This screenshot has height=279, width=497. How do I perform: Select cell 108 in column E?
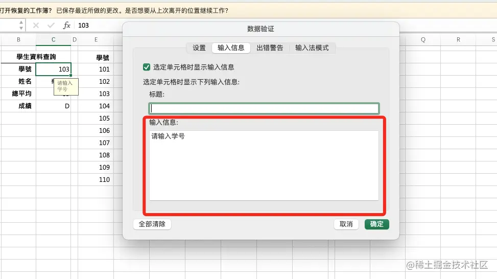(96, 155)
